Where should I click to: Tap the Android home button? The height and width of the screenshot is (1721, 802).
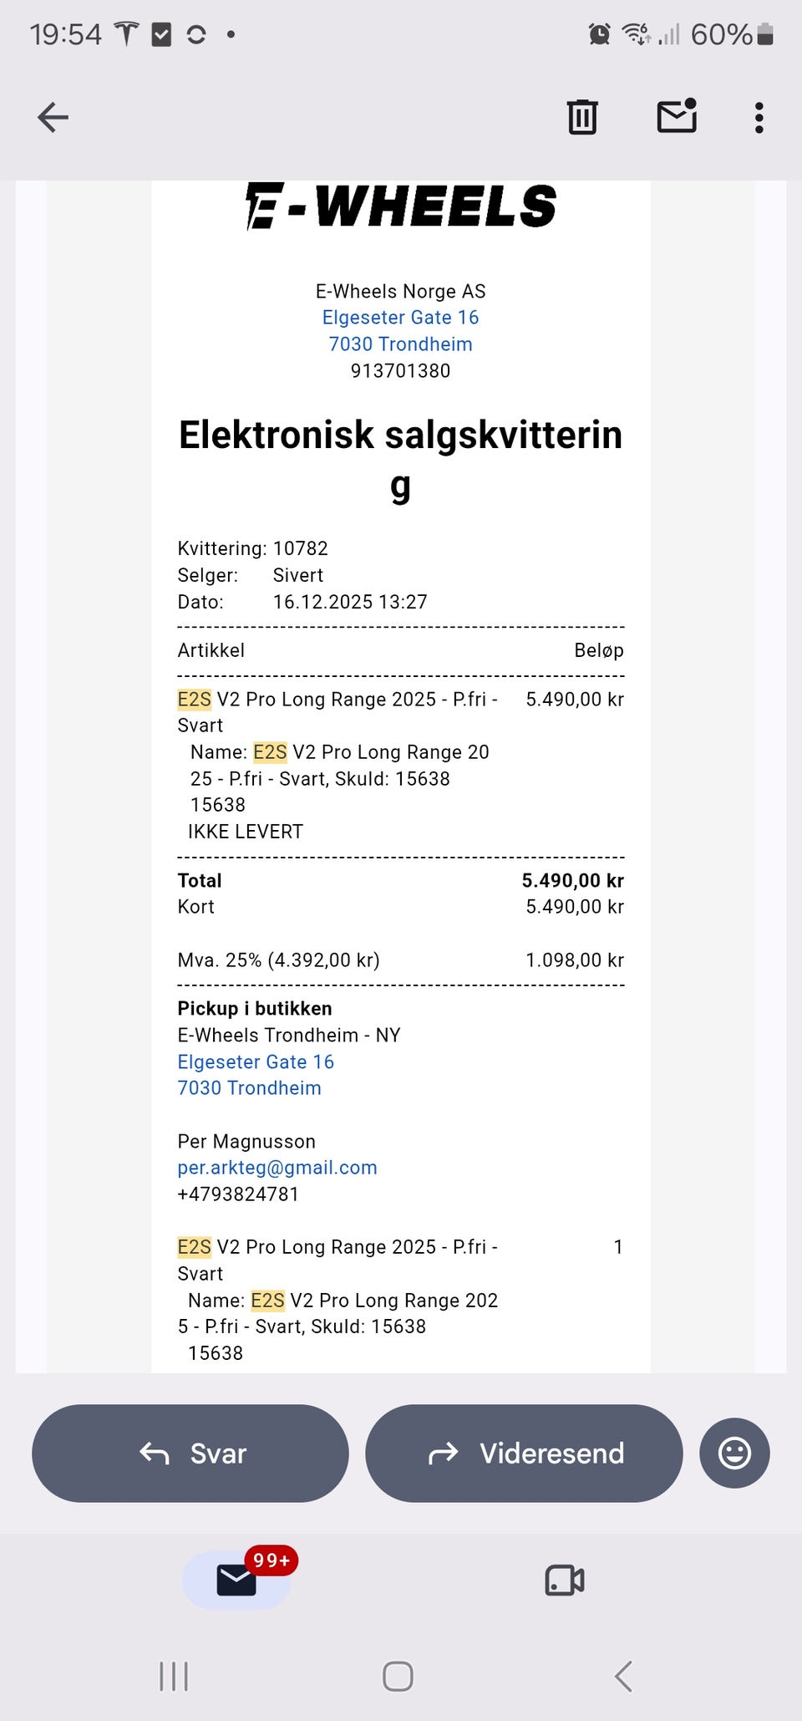(x=398, y=1676)
